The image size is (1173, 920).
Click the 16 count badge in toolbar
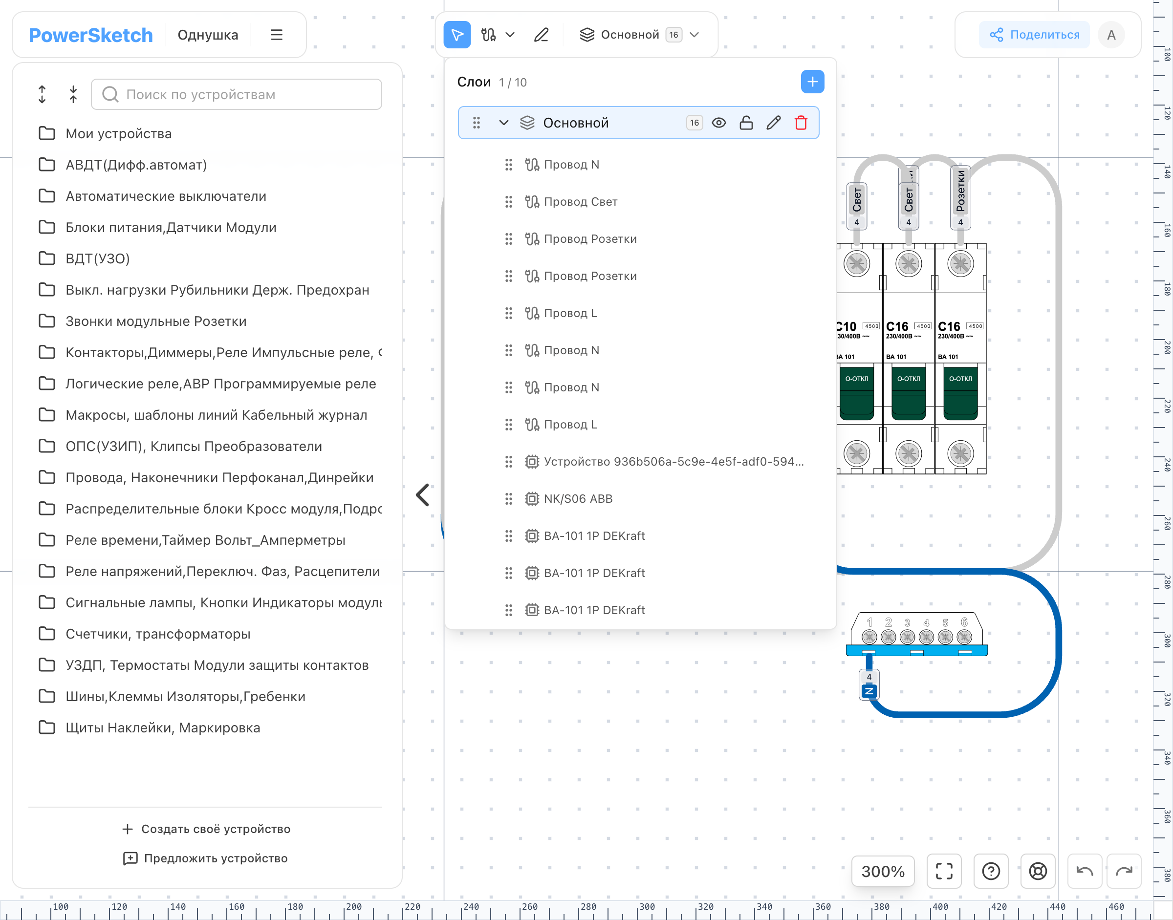coord(673,35)
